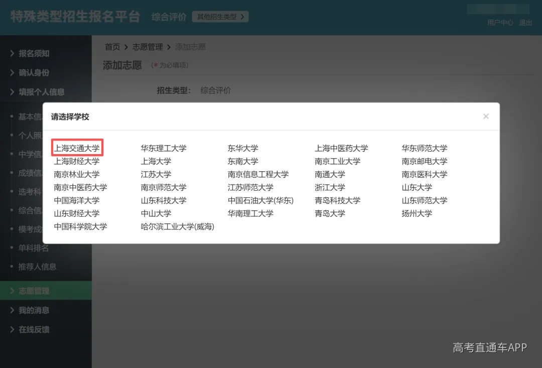
Task: Click the 特殊类型招生报名平台 site title
Action: point(75,17)
